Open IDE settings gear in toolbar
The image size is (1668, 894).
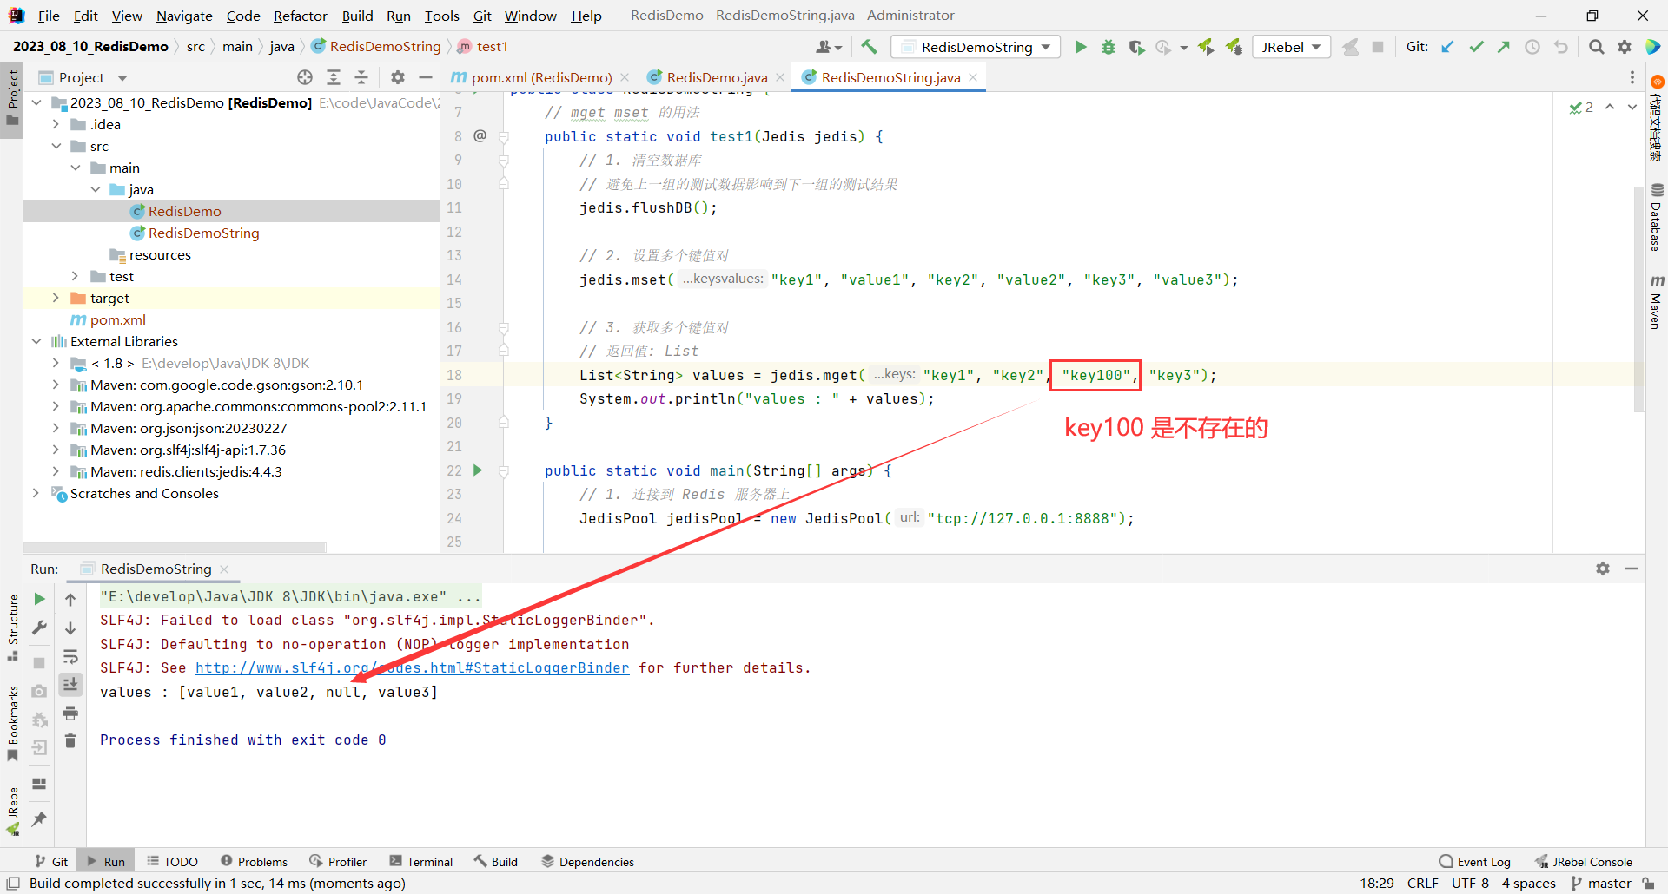tap(1625, 47)
